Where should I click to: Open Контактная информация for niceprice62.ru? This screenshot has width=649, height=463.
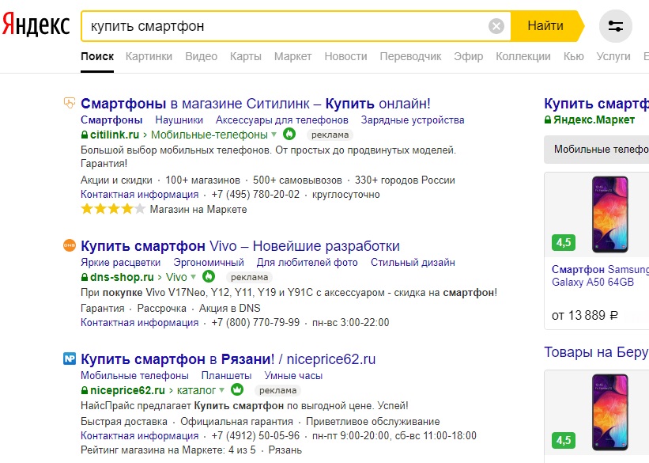coord(139,435)
